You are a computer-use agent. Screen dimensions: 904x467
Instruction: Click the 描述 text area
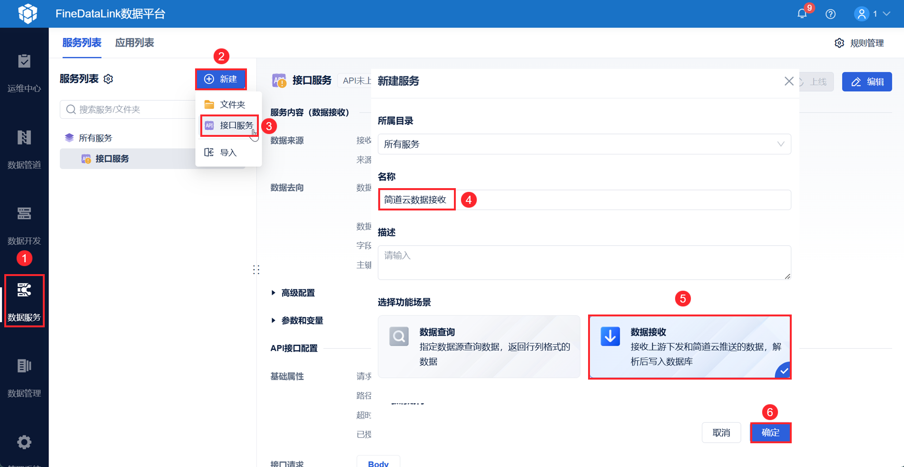tap(584, 262)
